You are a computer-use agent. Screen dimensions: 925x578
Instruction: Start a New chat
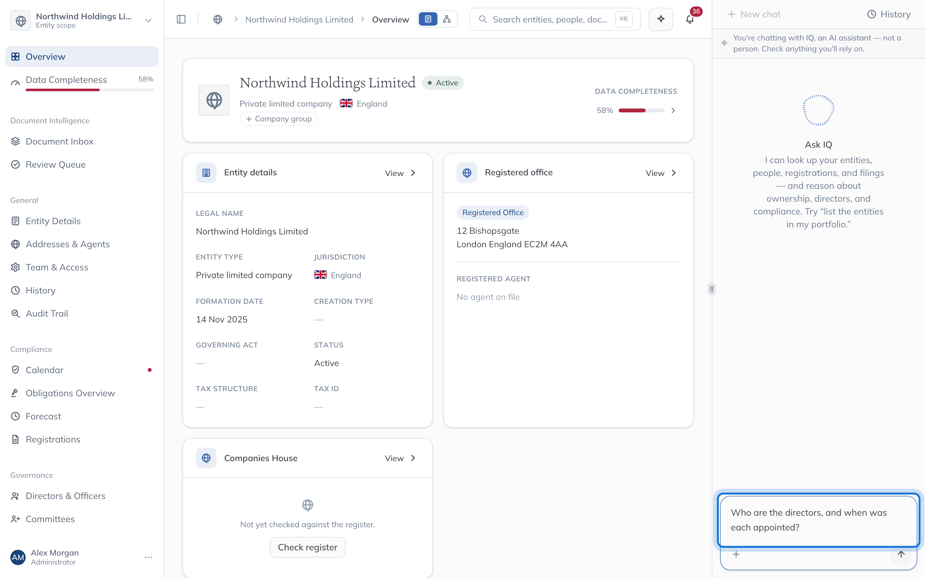pos(754,14)
